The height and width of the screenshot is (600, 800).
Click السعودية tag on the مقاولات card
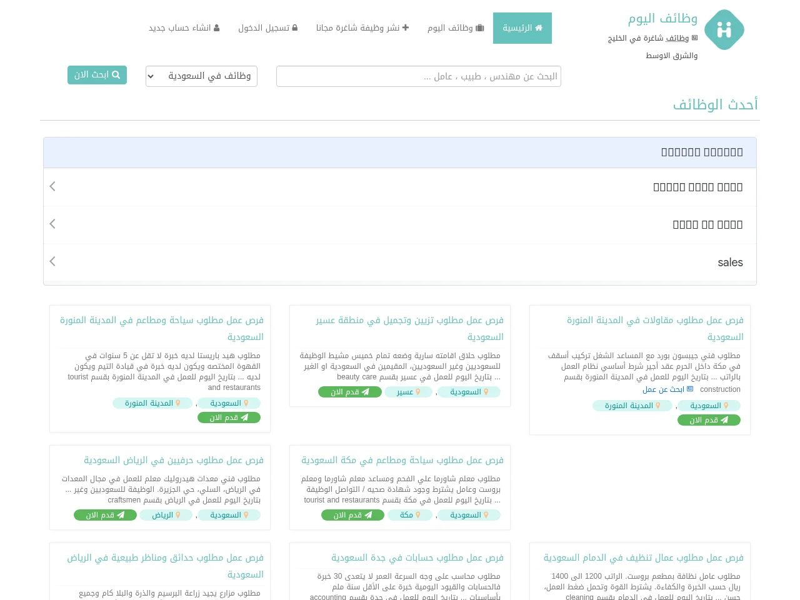click(x=709, y=406)
